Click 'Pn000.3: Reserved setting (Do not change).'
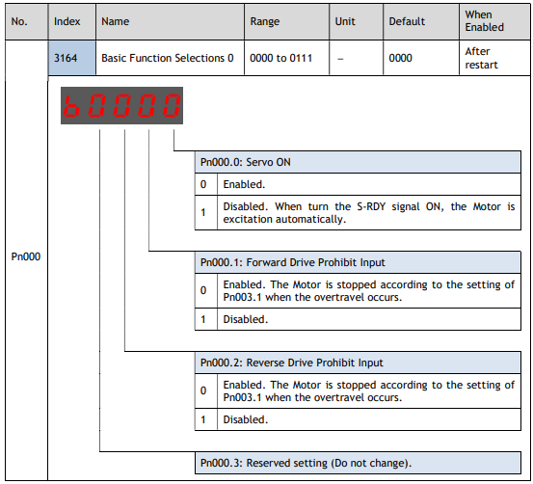 [x=358, y=463]
